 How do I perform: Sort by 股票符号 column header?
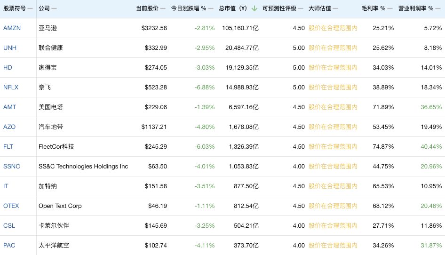tap(15, 8)
